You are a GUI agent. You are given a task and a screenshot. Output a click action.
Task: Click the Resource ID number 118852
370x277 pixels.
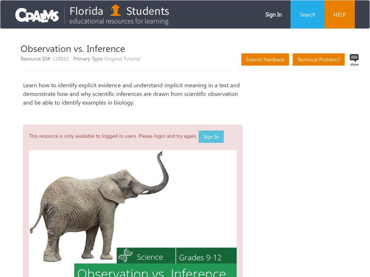[60, 59]
